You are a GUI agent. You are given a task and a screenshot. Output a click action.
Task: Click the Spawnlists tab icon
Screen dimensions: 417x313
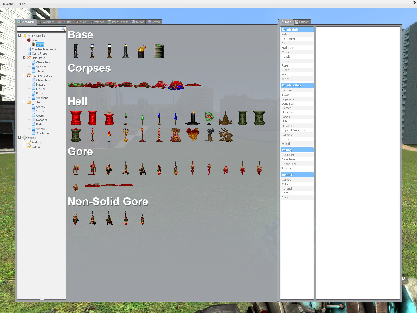(19, 22)
